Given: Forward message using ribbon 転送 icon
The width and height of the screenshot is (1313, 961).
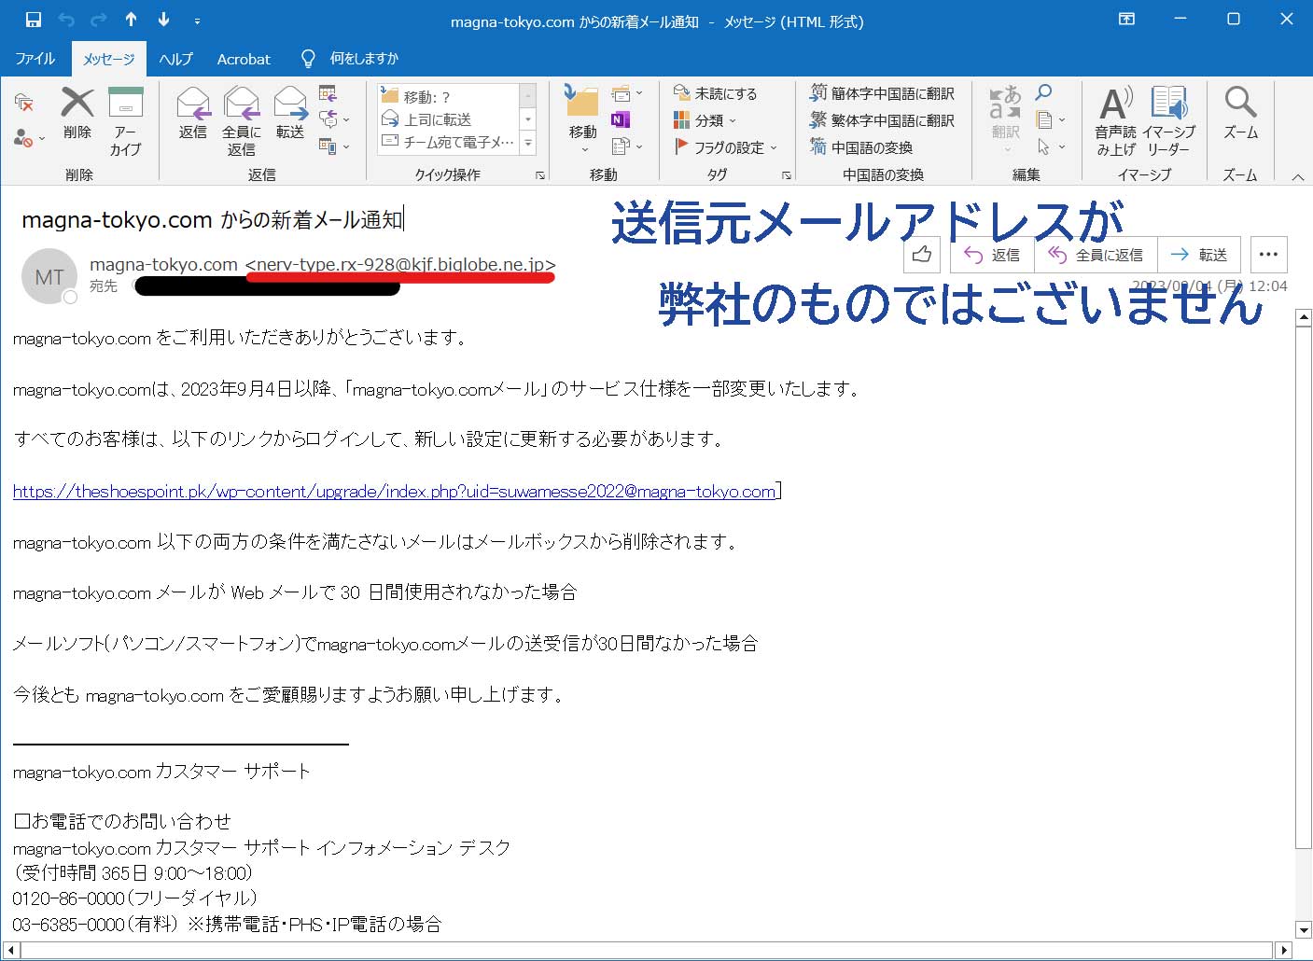Looking at the screenshot, I should click(x=290, y=114).
